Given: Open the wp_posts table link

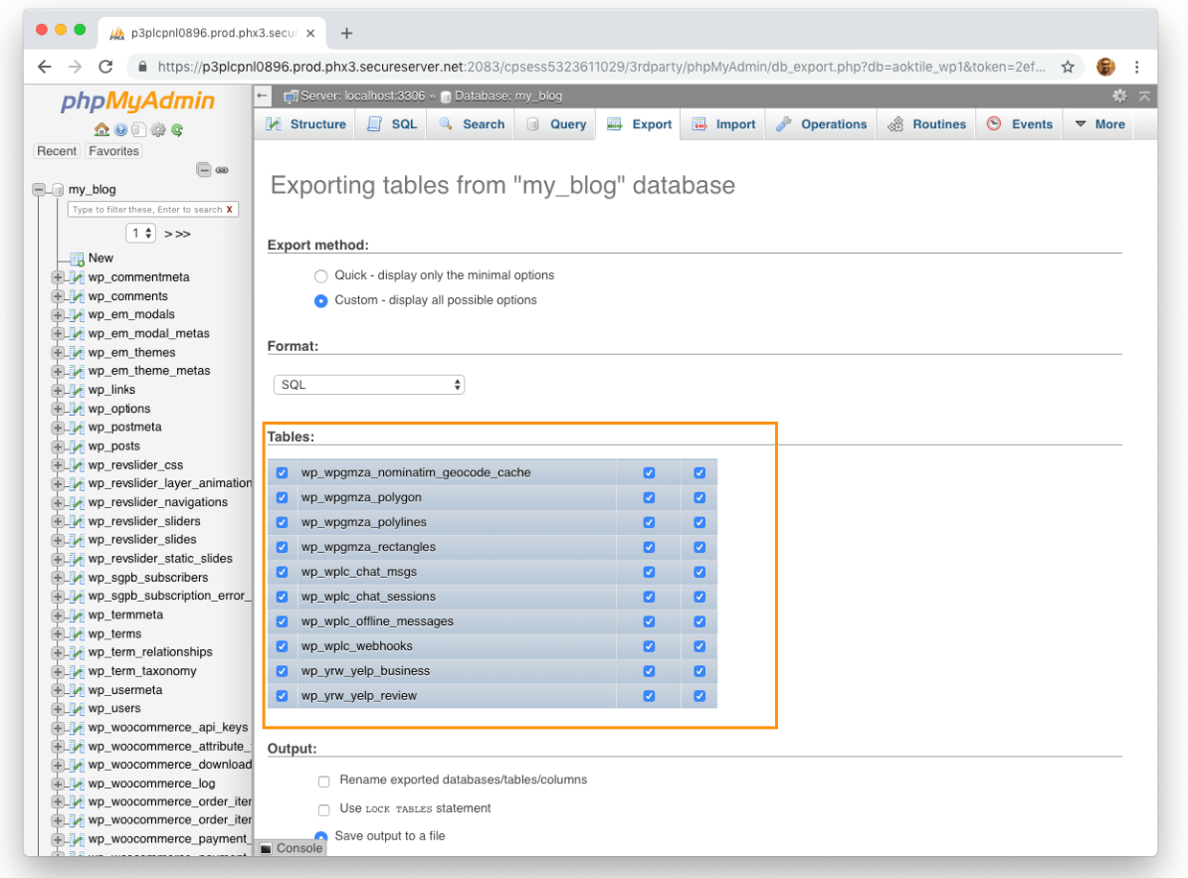Looking at the screenshot, I should [113, 446].
